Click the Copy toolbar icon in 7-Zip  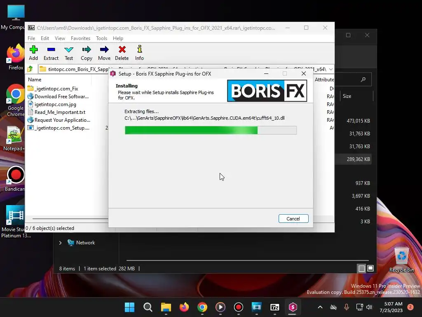click(x=87, y=53)
